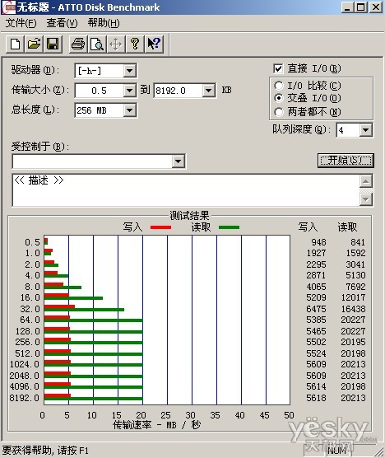
Task: Click the write value 5209
Action: [x=316, y=297]
